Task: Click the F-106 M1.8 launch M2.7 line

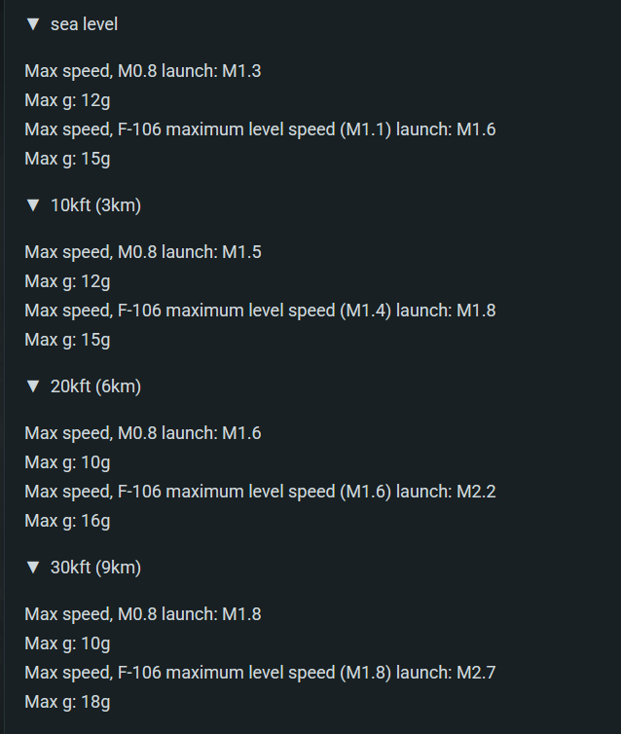Action: tap(260, 673)
